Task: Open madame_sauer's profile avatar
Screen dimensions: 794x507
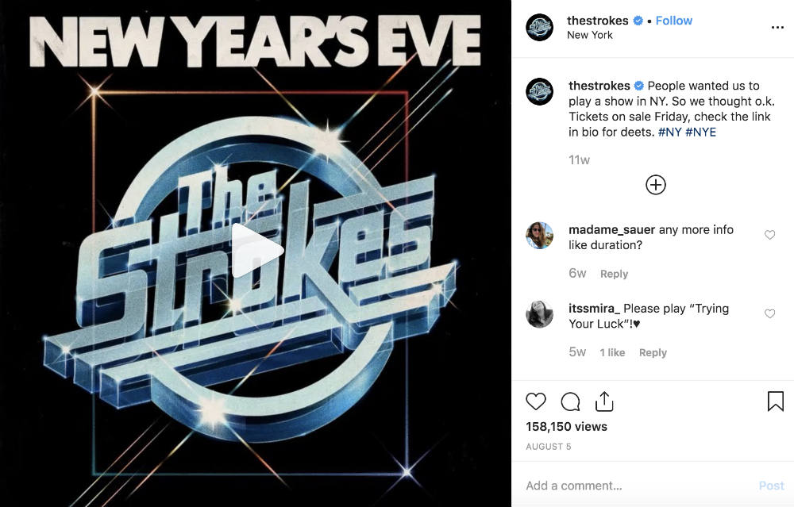Action: coord(539,236)
